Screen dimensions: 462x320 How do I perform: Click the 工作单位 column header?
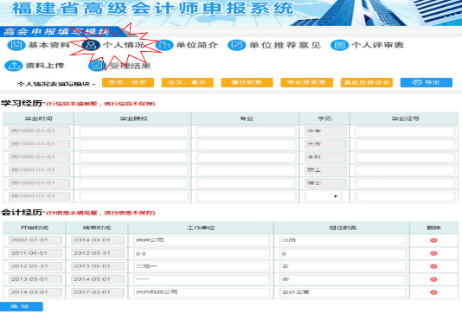pos(201,227)
